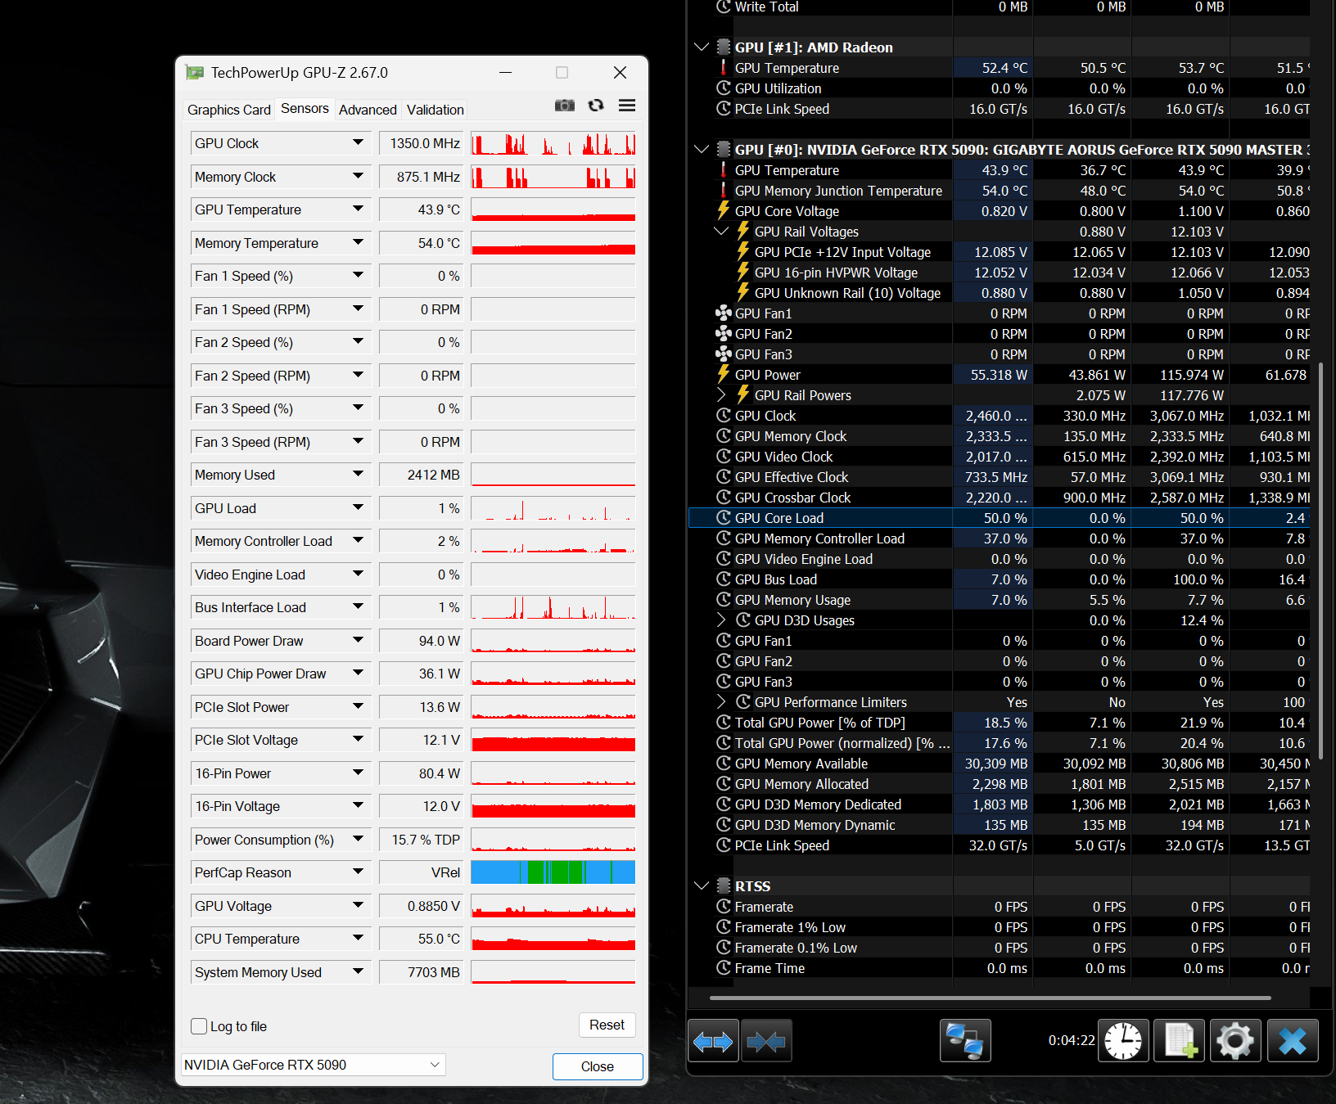Collapse the GPU [#1]: AMD Radeon group
The width and height of the screenshot is (1336, 1104).
click(702, 47)
